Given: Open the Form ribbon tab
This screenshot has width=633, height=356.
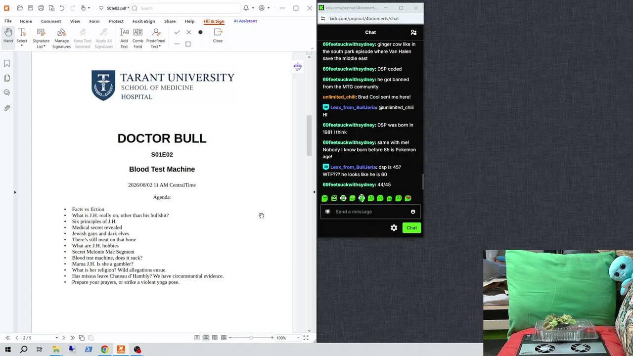Looking at the screenshot, I should click(94, 21).
